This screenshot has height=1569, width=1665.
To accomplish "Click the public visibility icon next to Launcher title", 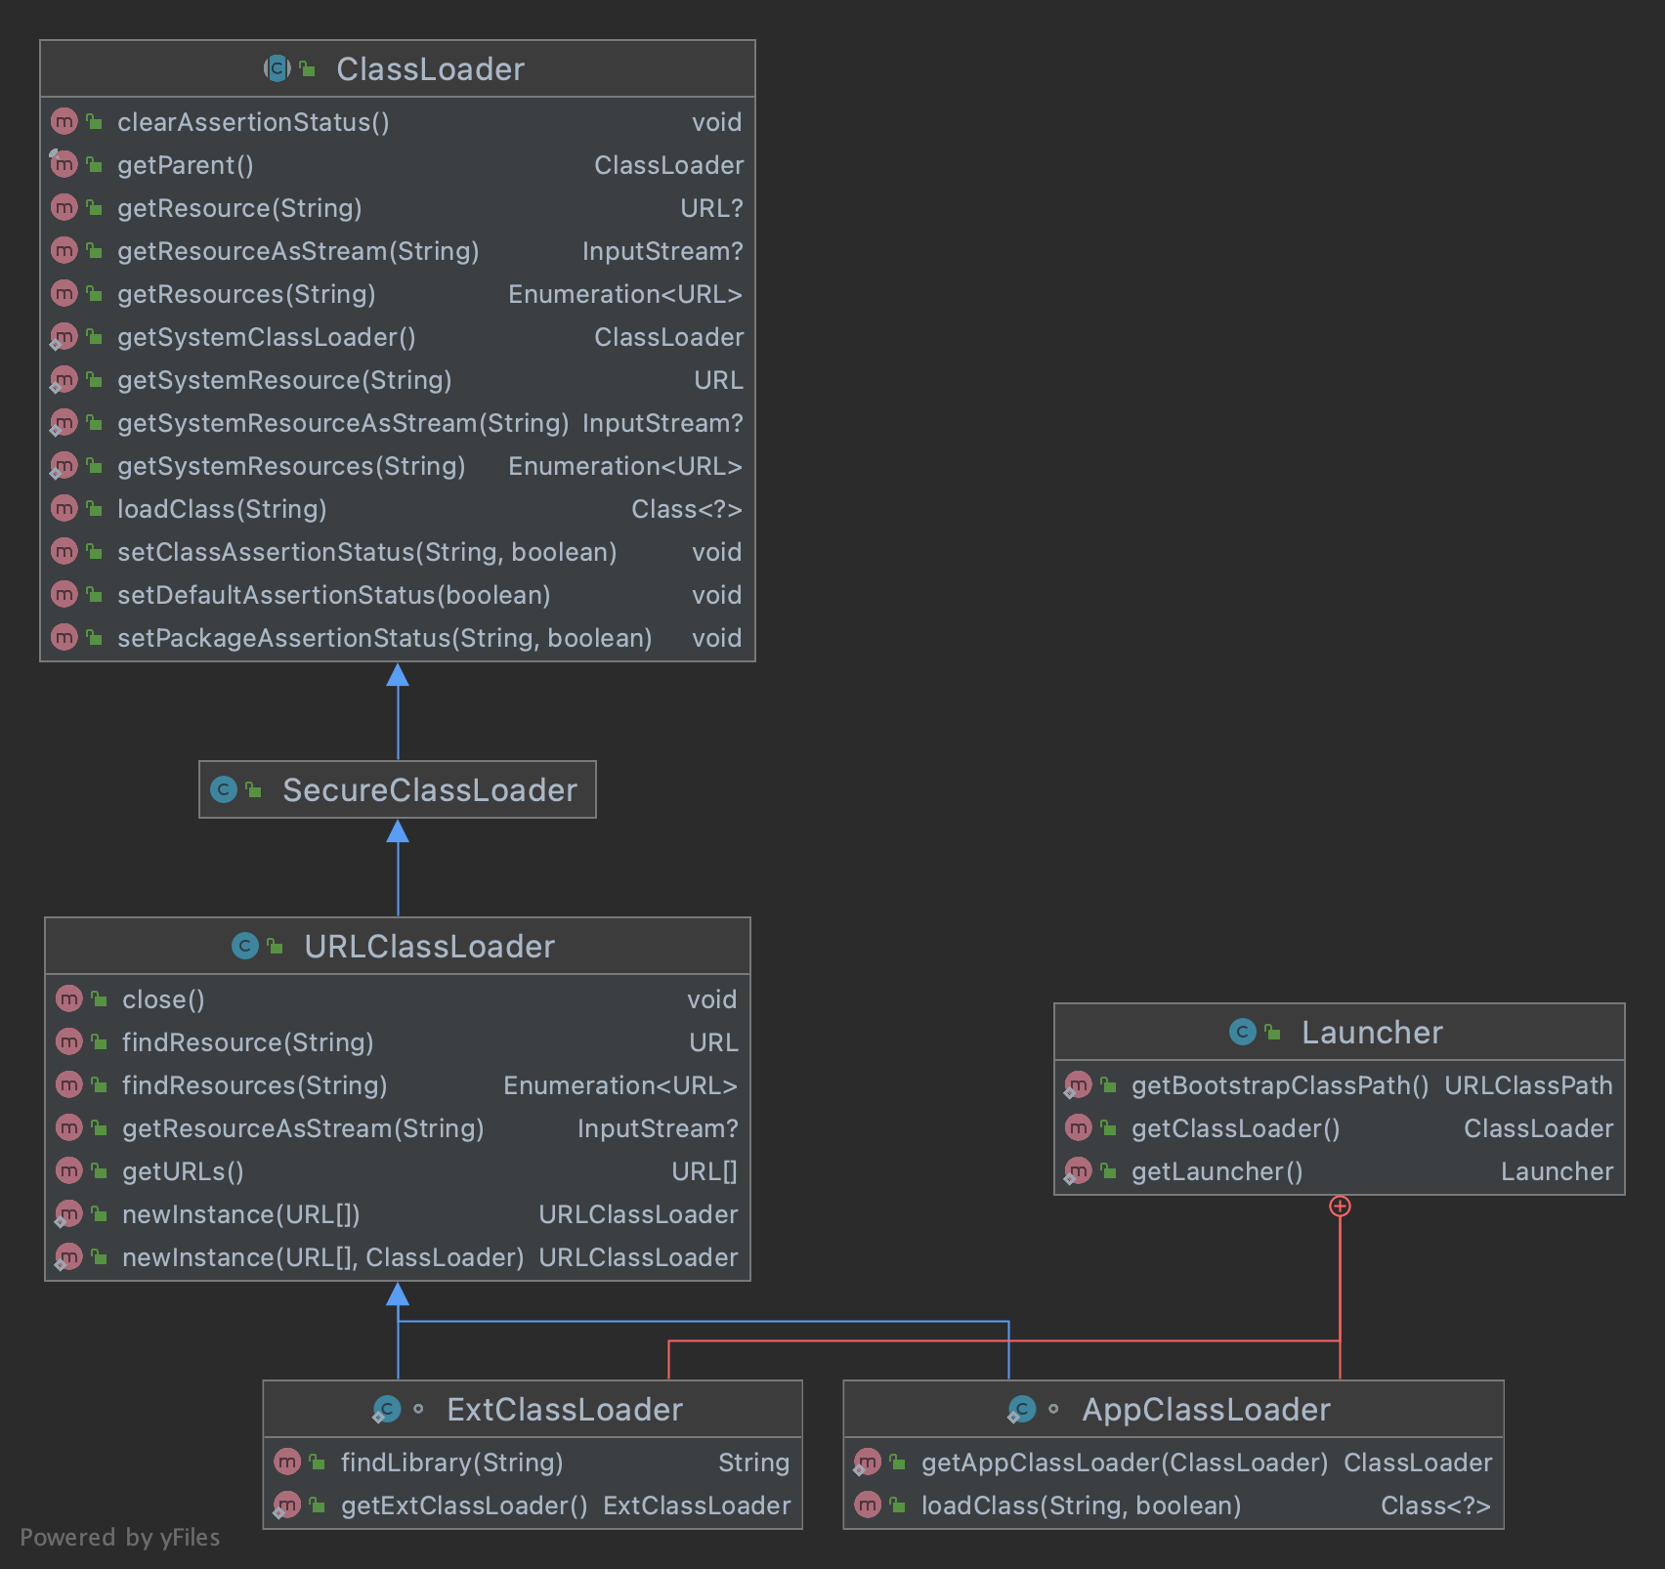I will point(1272,1031).
